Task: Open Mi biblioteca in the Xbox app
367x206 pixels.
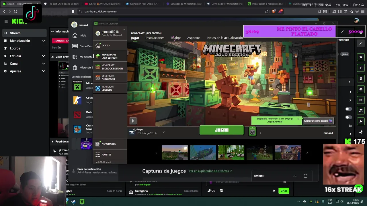Action: pos(82,57)
